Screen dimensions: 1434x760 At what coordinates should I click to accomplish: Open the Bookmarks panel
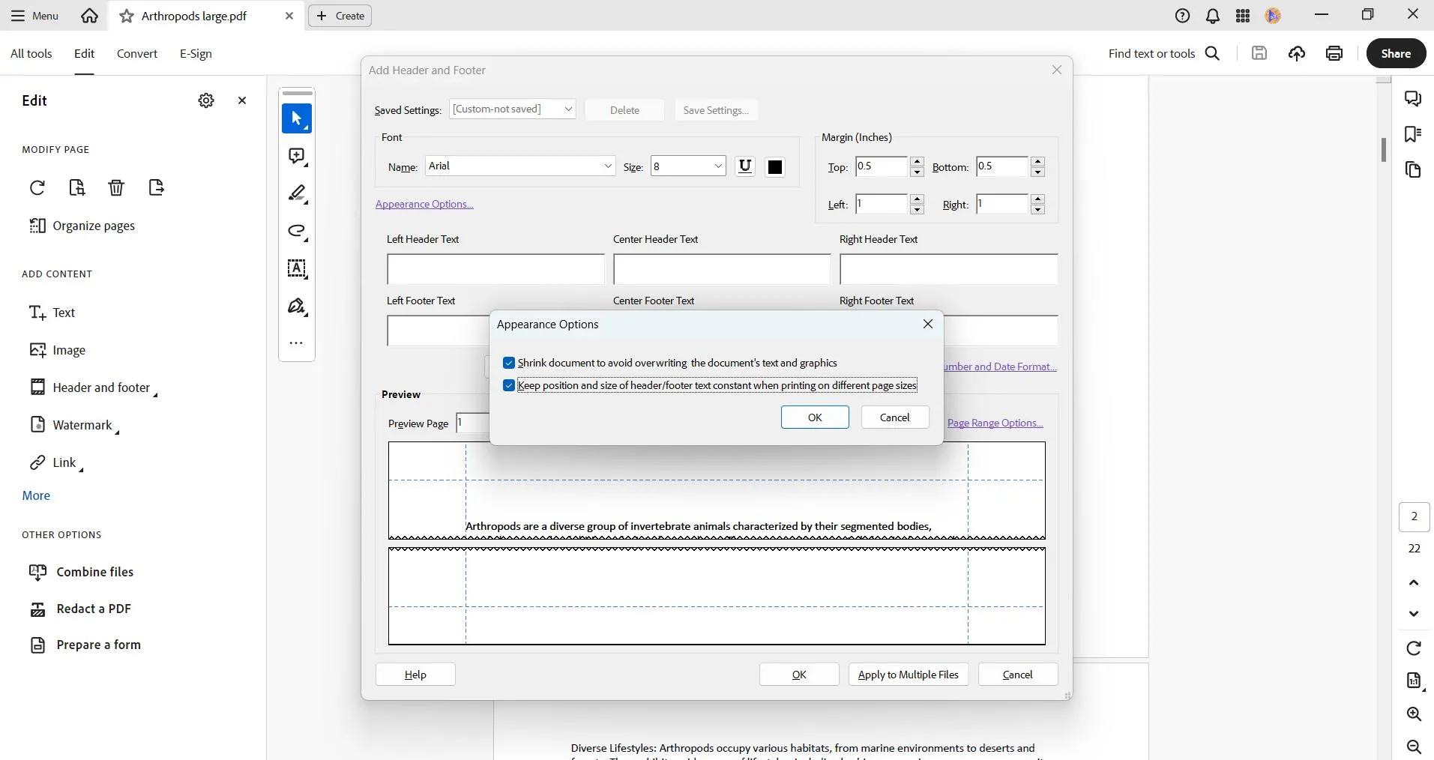point(1415,134)
